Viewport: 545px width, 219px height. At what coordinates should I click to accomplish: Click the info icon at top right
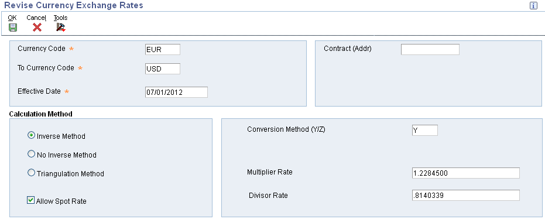tap(533, 5)
